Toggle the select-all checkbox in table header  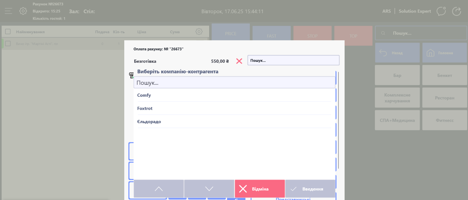pyautogui.click(x=8, y=32)
